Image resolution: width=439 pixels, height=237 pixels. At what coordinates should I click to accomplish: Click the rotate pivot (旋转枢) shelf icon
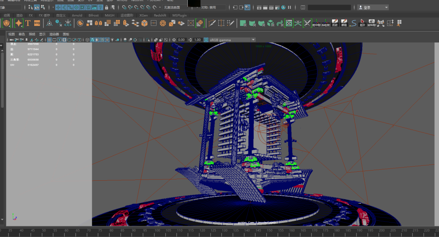[x=372, y=23]
